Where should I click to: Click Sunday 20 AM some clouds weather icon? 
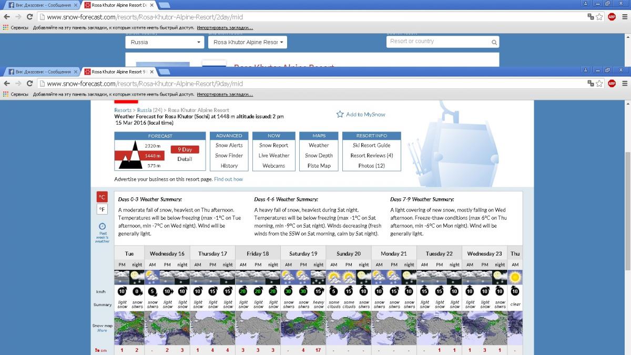[333, 277]
